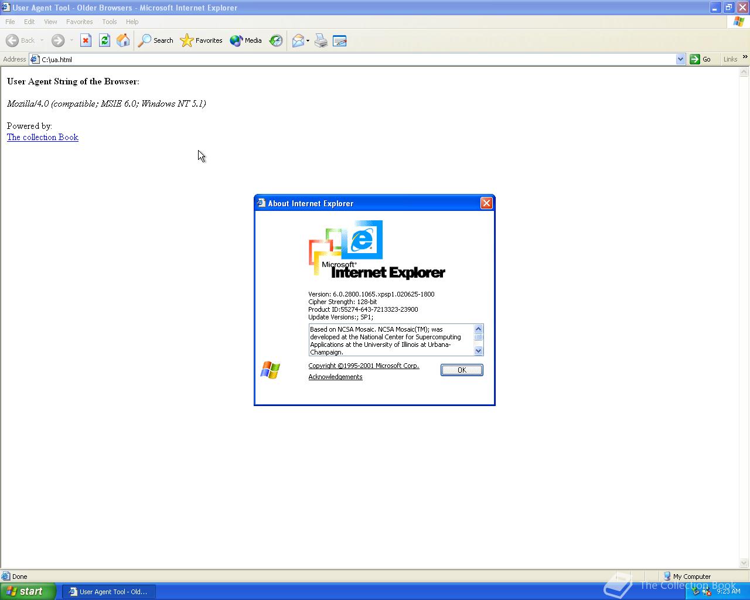Select User Agent Tool taskbar button

109,592
